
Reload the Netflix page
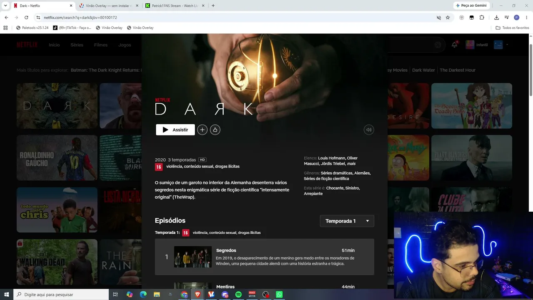coord(26,17)
